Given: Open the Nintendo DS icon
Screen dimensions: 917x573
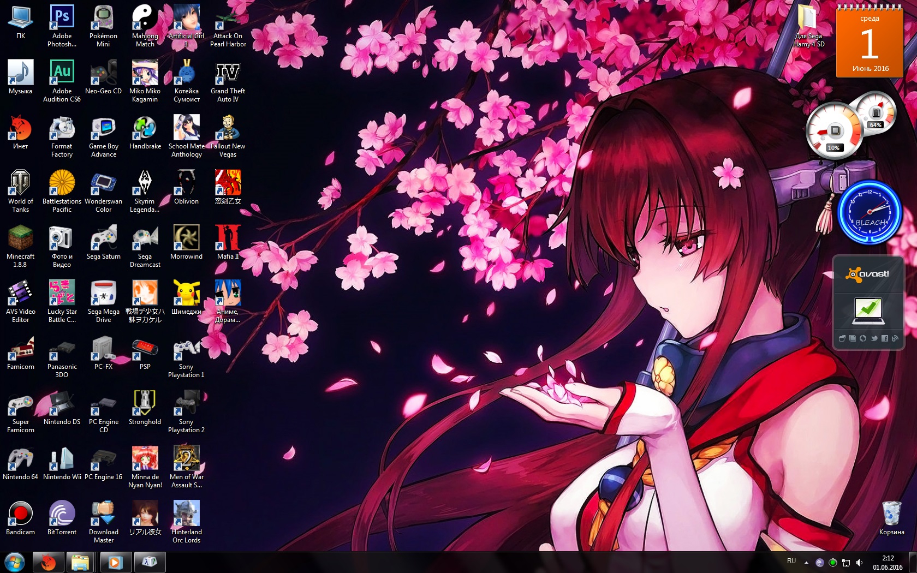Looking at the screenshot, I should [62, 408].
